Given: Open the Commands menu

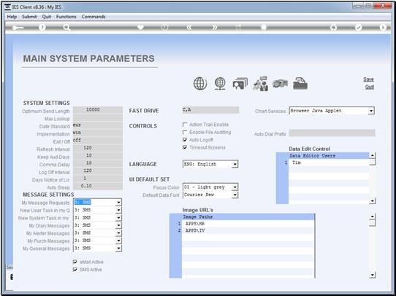Looking at the screenshot, I should tap(94, 17).
